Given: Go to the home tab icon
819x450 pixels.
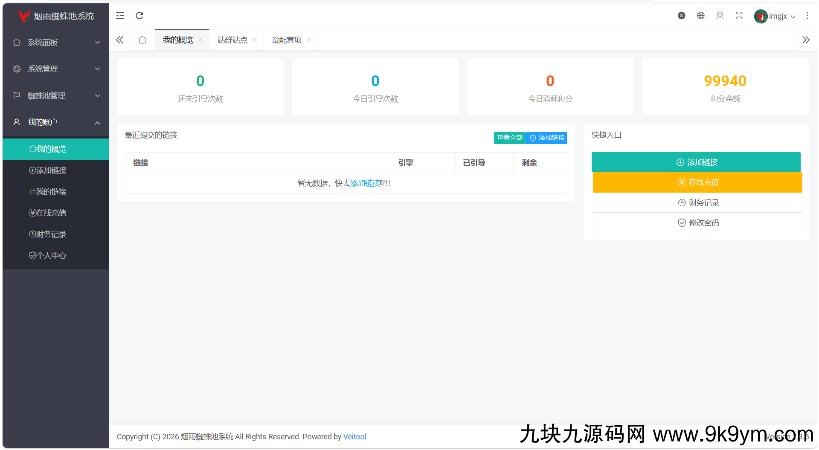Looking at the screenshot, I should (x=142, y=40).
